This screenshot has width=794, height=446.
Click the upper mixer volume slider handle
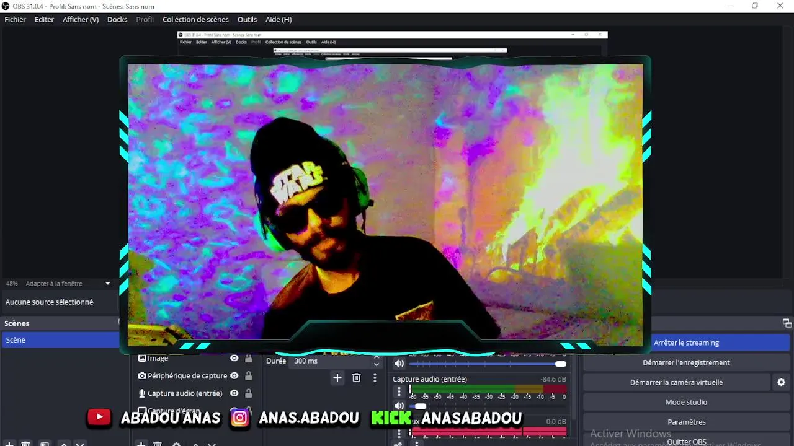[x=561, y=364]
